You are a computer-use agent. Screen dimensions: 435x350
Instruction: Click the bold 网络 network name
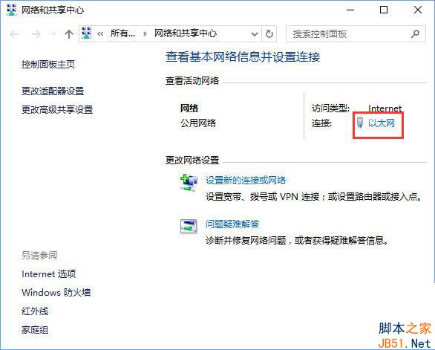point(189,108)
